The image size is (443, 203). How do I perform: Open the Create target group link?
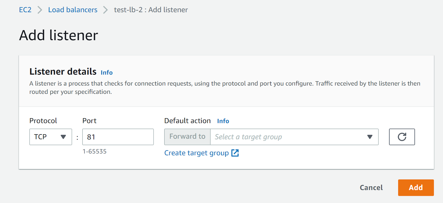point(196,153)
